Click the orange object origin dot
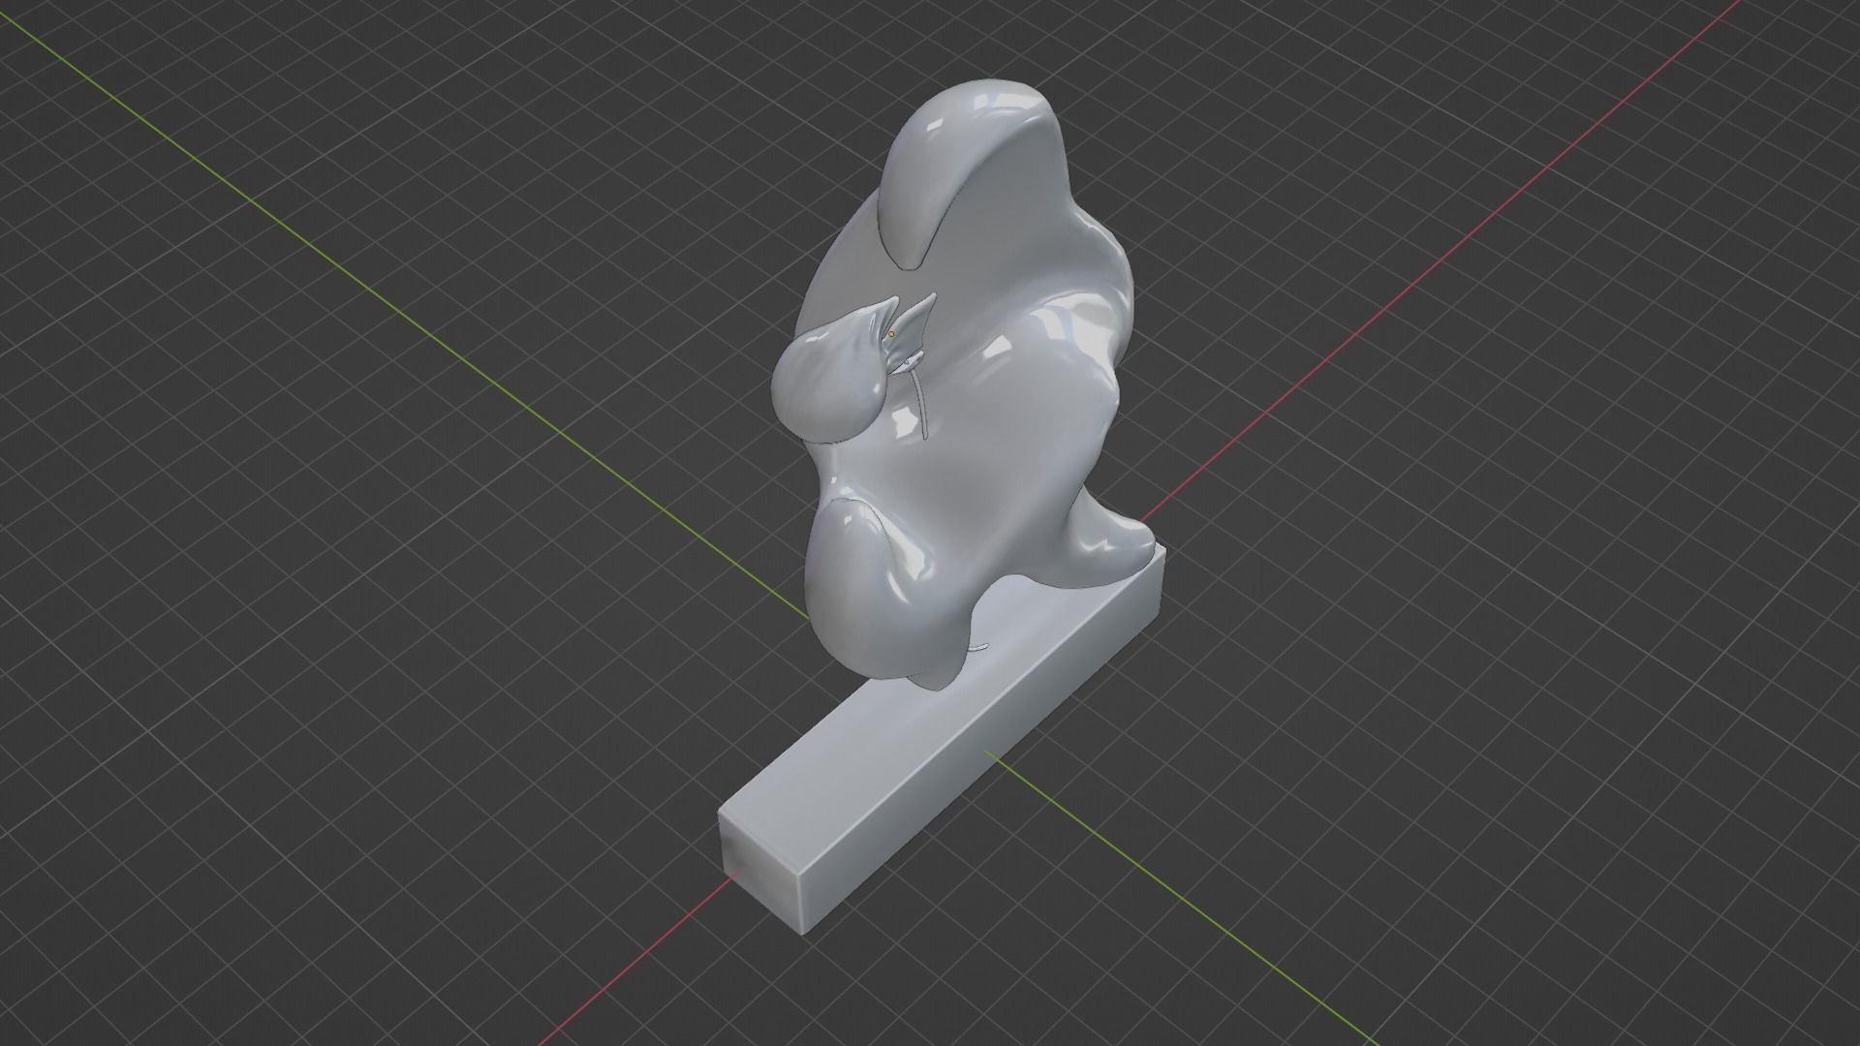The height and width of the screenshot is (1046, 1860). click(x=891, y=334)
